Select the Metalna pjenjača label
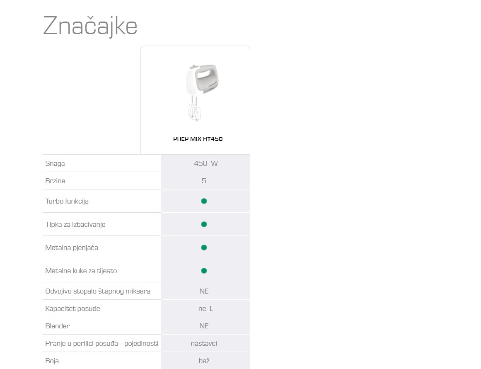This screenshot has width=481, height=369. point(72,248)
